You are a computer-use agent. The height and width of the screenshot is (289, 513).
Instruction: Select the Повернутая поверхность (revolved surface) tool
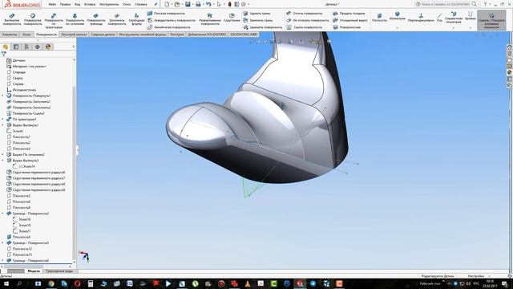coord(33,19)
